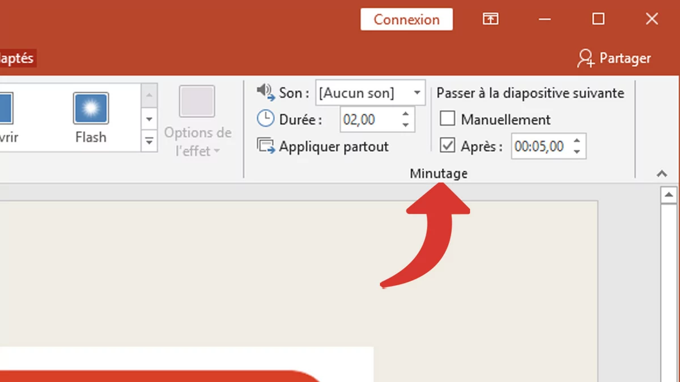Click the Connexion button
680x382 pixels.
(x=406, y=19)
